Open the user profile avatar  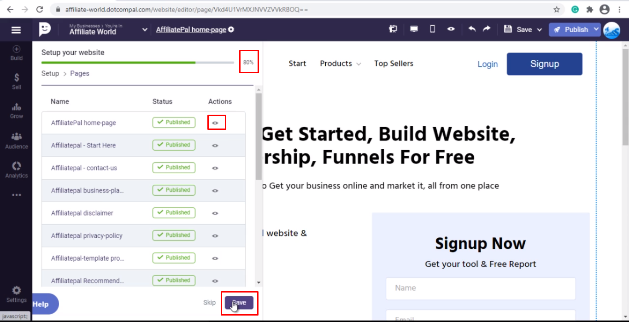(x=611, y=30)
